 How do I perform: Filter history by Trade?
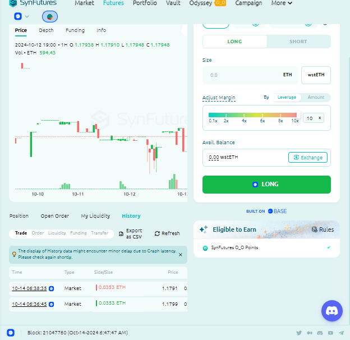coord(21,233)
